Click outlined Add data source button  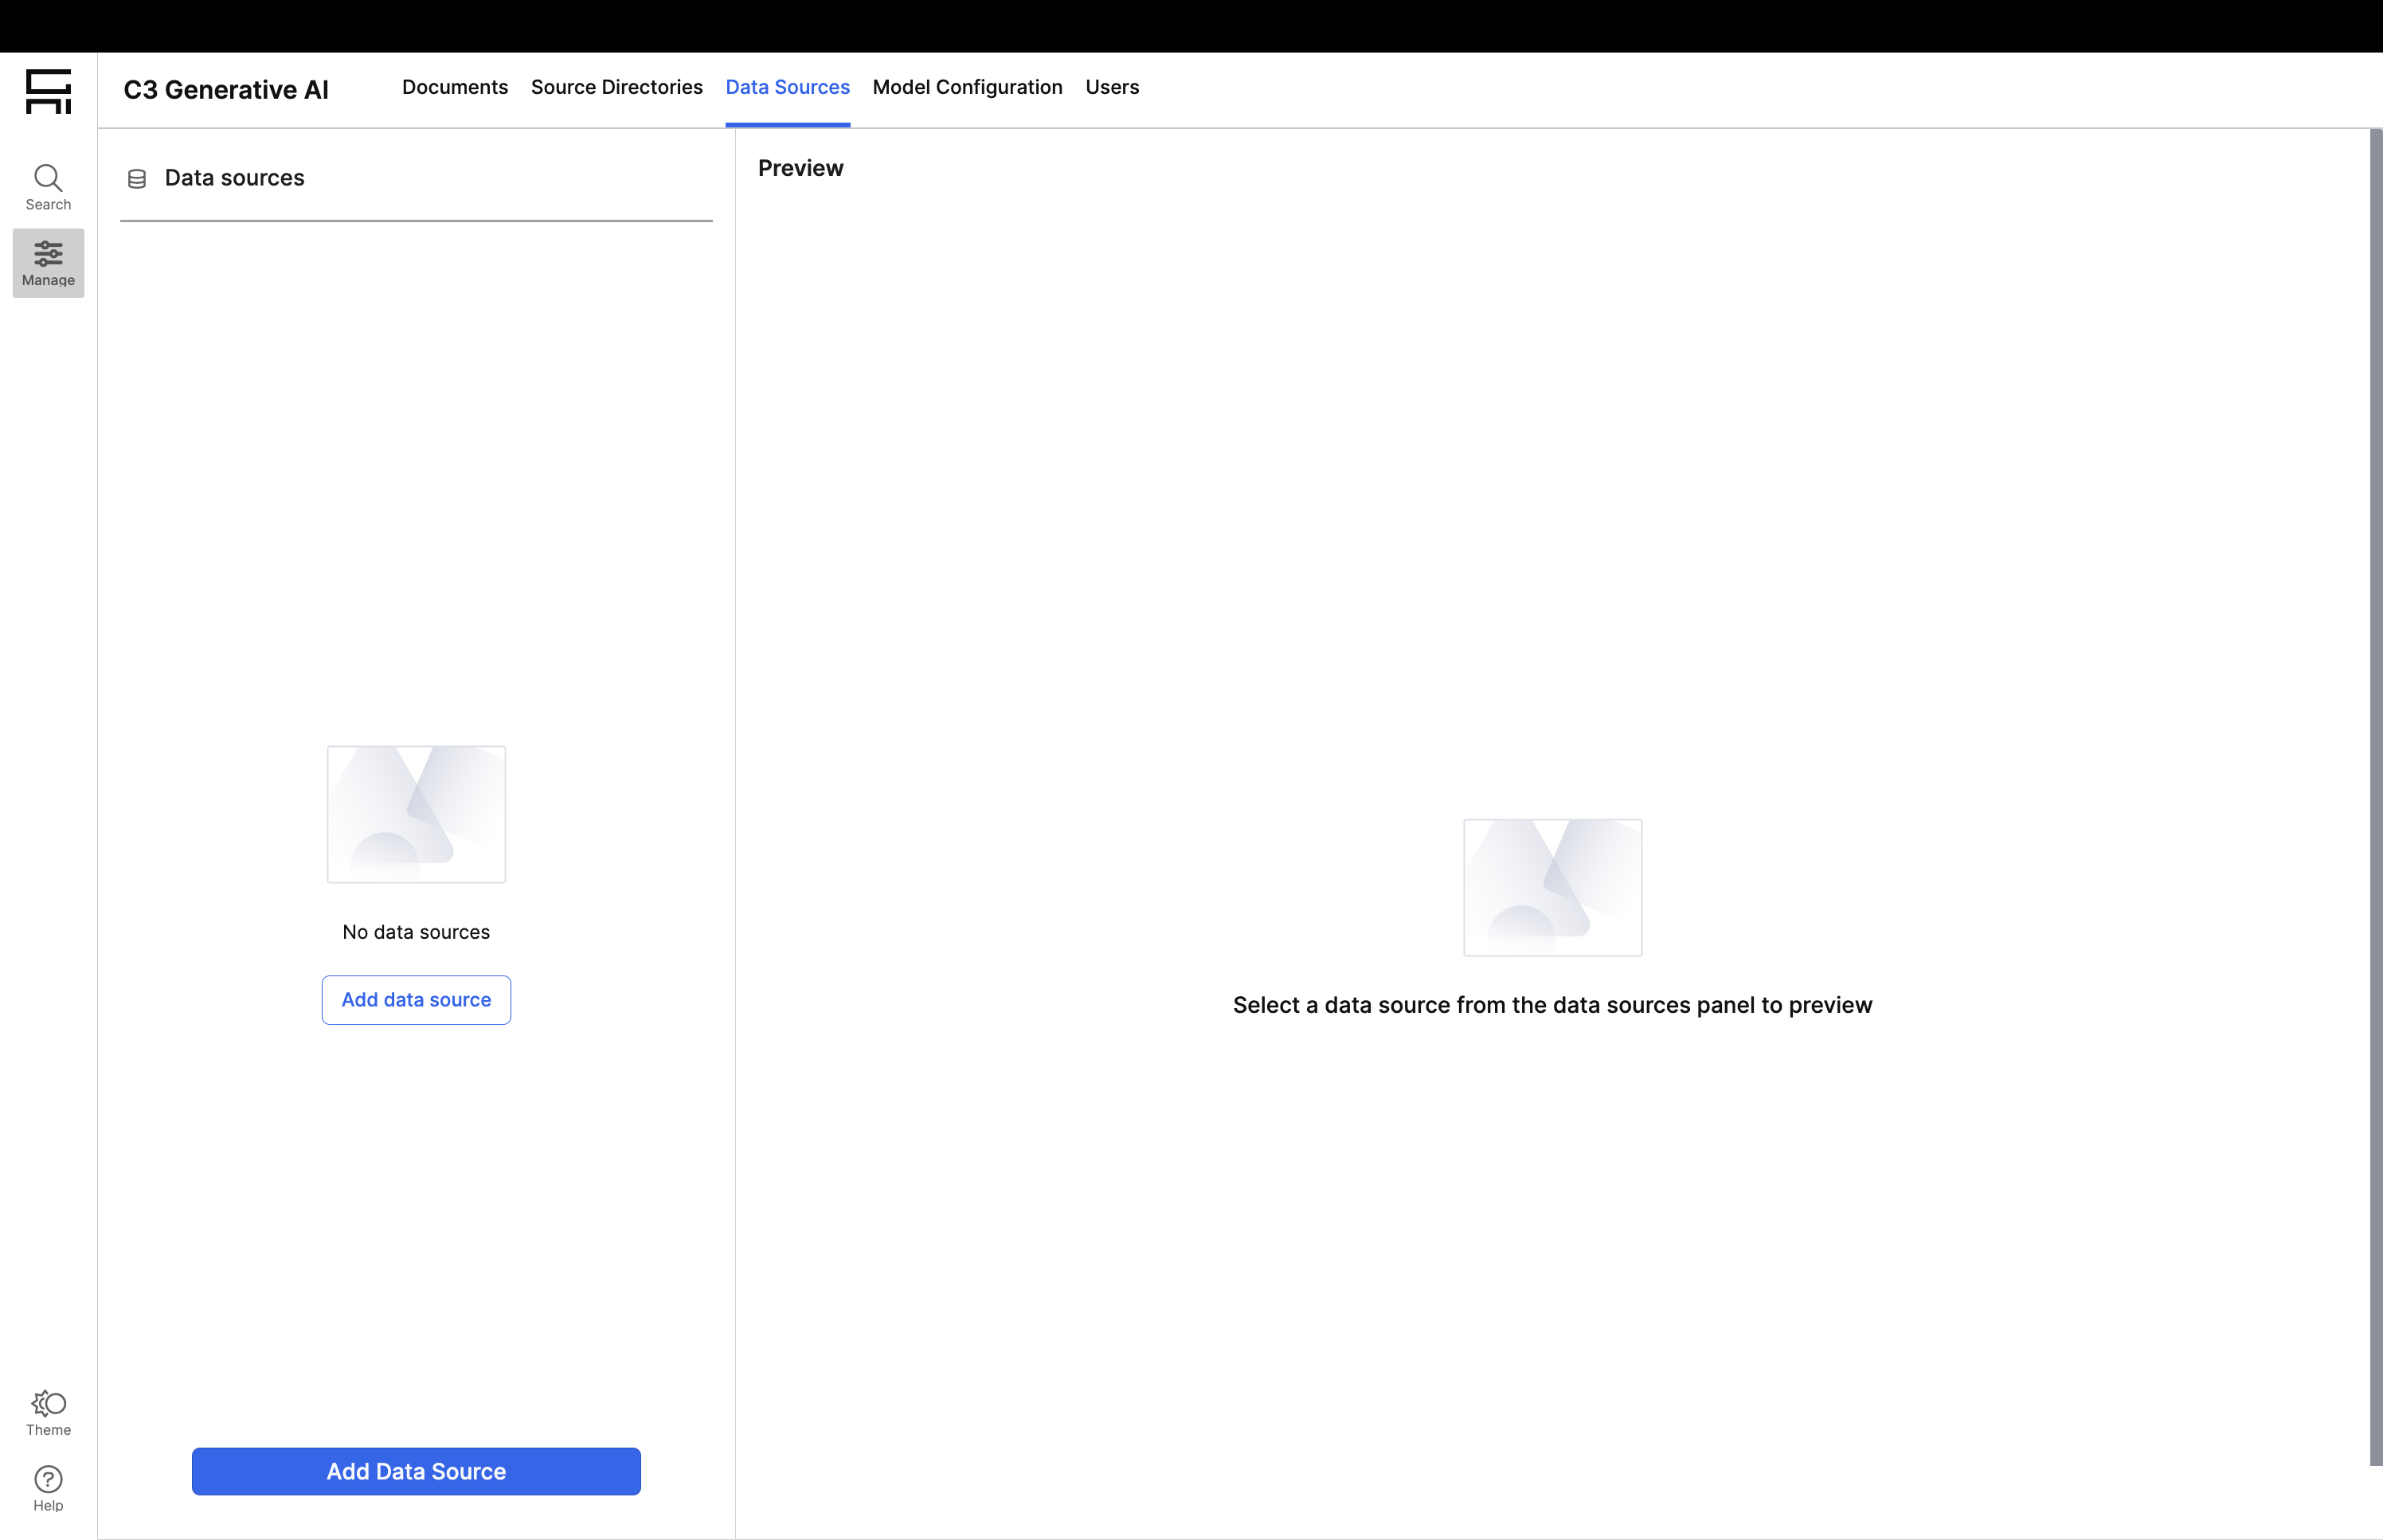416,999
